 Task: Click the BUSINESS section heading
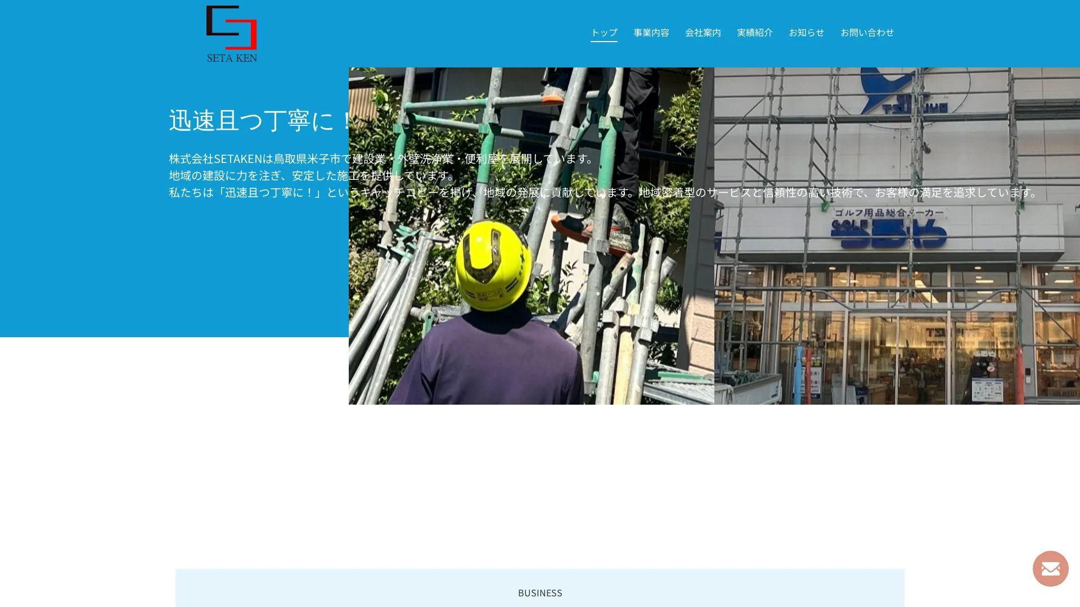pos(540,593)
